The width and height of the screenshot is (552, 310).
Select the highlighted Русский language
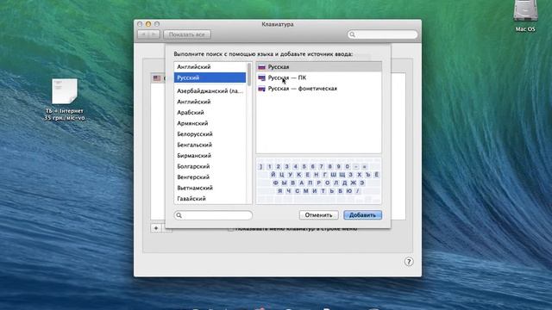click(x=210, y=77)
